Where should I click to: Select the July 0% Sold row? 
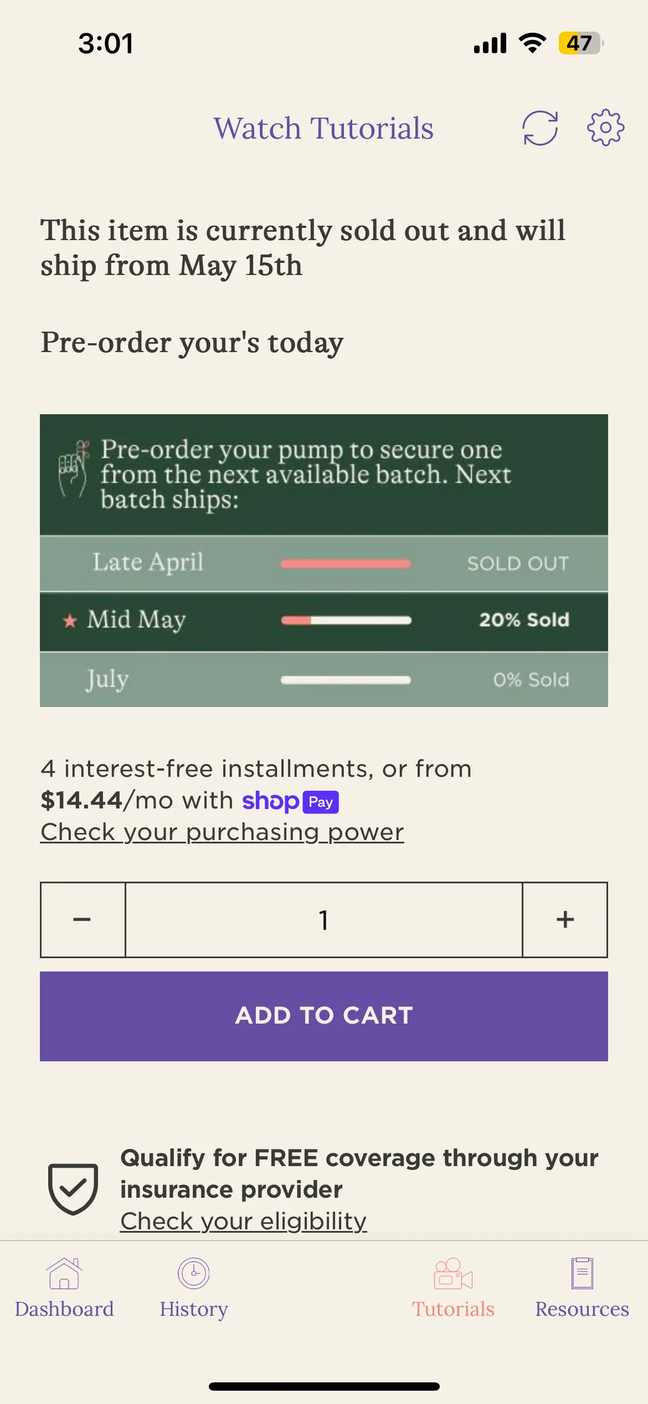324,679
